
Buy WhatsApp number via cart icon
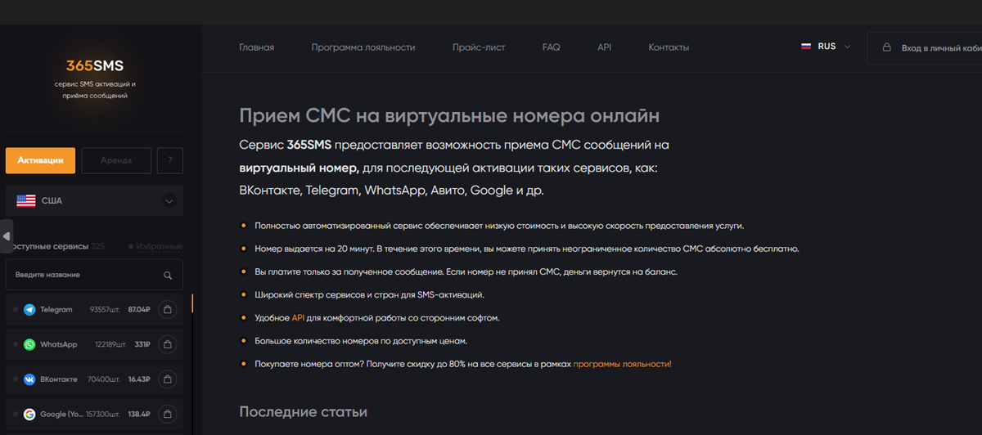(167, 345)
